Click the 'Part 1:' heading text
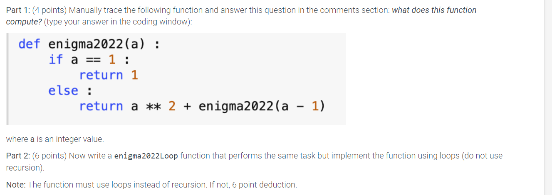Image resolution: width=552 pixels, height=195 pixels. click(17, 10)
